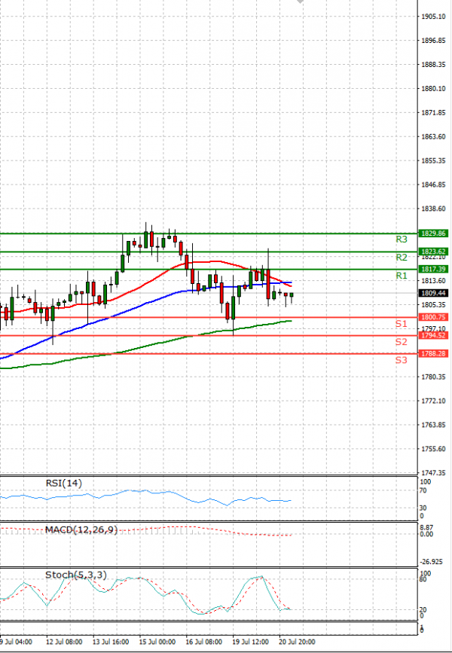Image resolution: width=452 pixels, height=653 pixels.
Task: Click the 70 level on RSI scale
Action: [423, 491]
